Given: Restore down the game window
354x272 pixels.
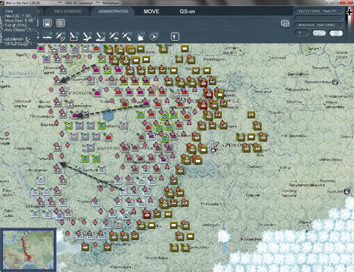Looking at the screenshot, I should coord(336,2).
